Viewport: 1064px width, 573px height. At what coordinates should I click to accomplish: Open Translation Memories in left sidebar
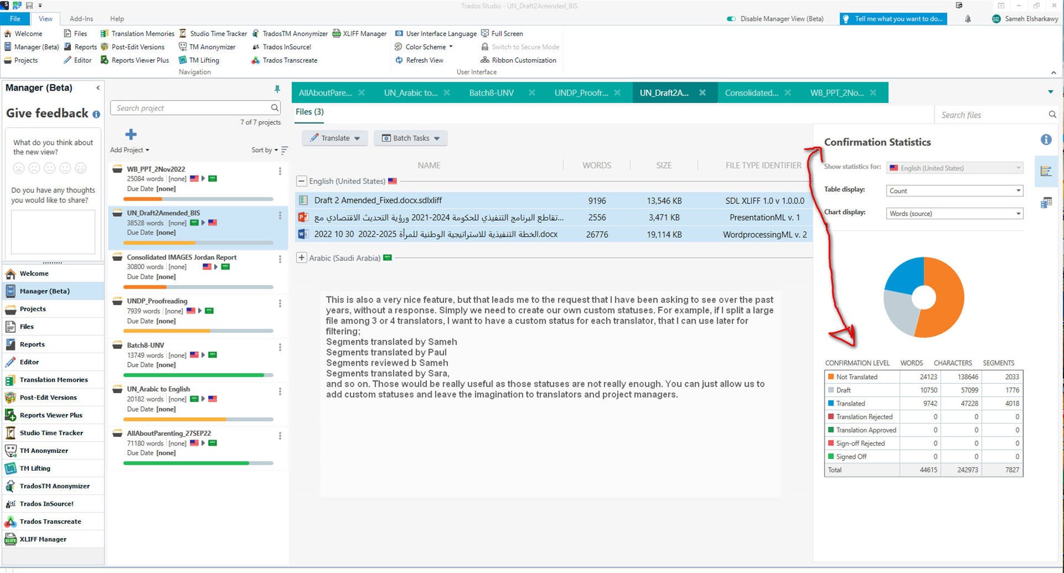coord(53,380)
